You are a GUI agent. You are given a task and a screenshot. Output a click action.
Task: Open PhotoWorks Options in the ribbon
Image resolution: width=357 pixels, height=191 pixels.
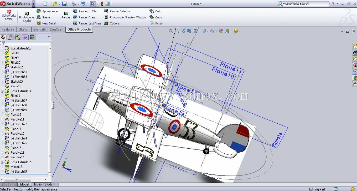(x=112, y=23)
